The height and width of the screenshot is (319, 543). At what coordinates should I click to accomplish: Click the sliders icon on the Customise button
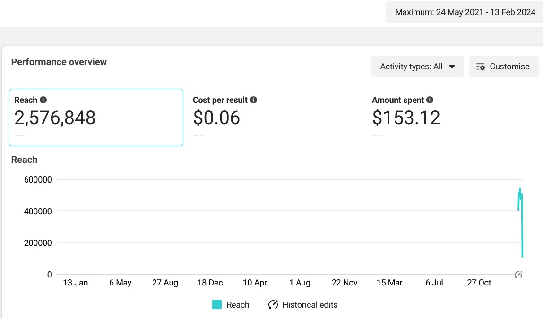coord(481,67)
